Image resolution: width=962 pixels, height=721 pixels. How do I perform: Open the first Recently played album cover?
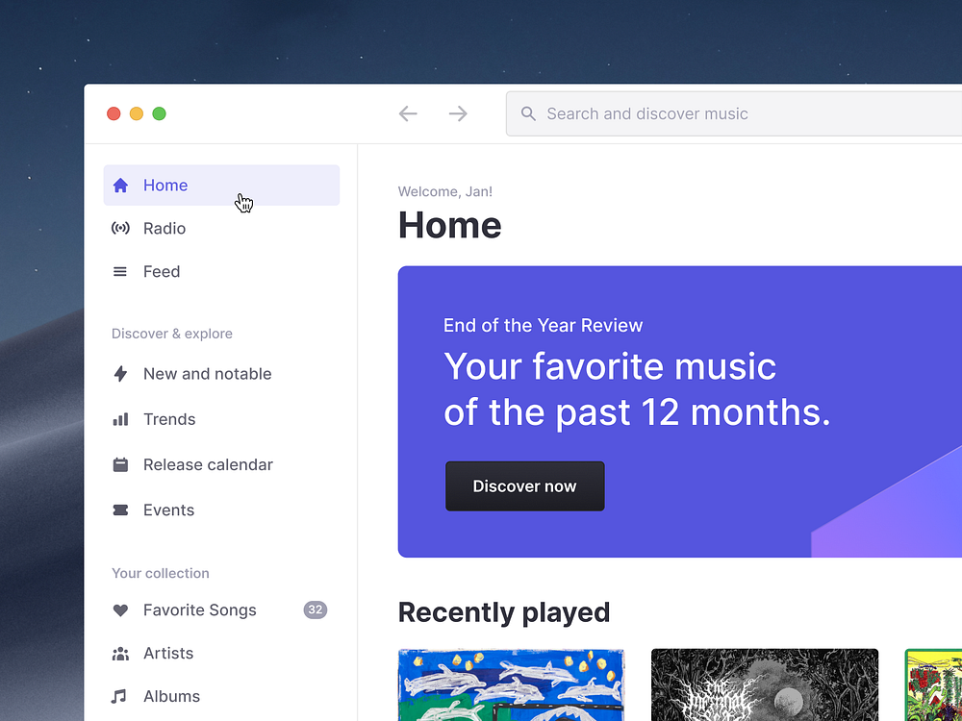[x=511, y=684]
